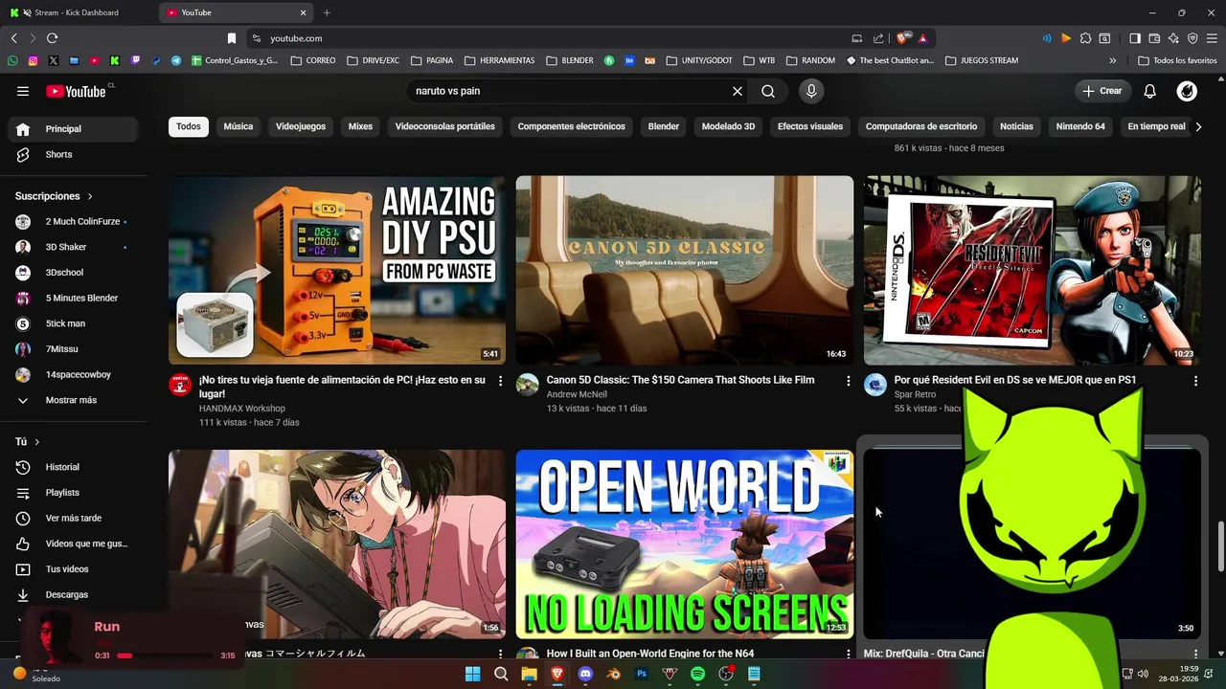Image resolution: width=1226 pixels, height=689 pixels.
Task: Open the X (Twitter) bookmark icon
Action: click(53, 60)
